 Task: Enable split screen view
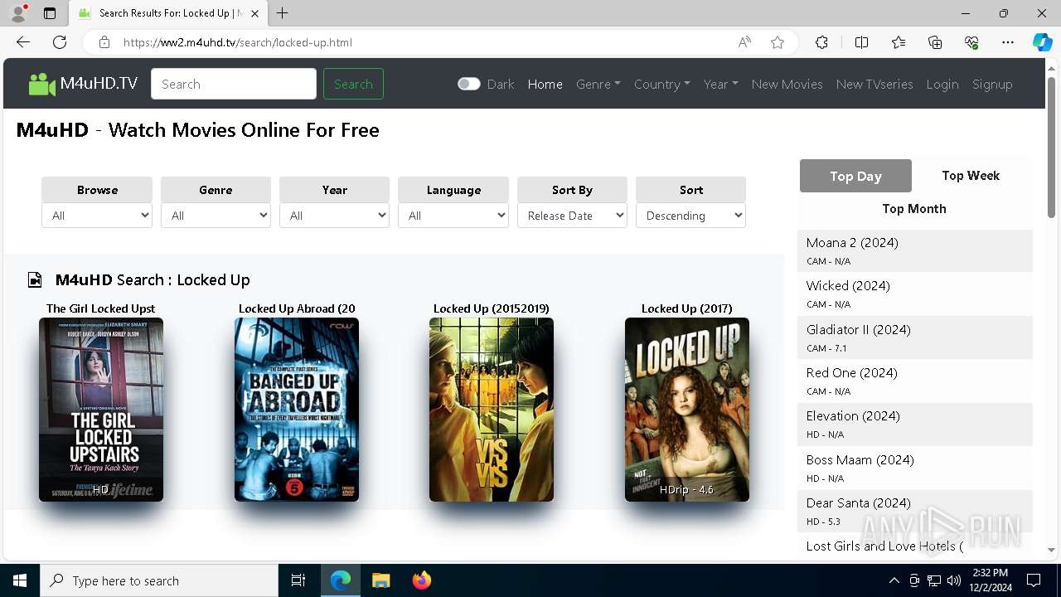coord(861,42)
